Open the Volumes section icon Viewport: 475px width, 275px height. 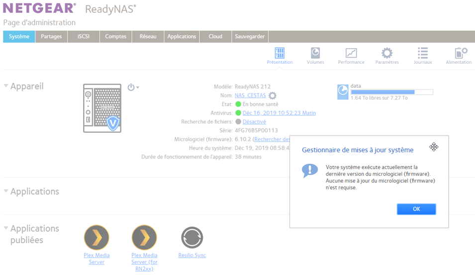pos(315,53)
